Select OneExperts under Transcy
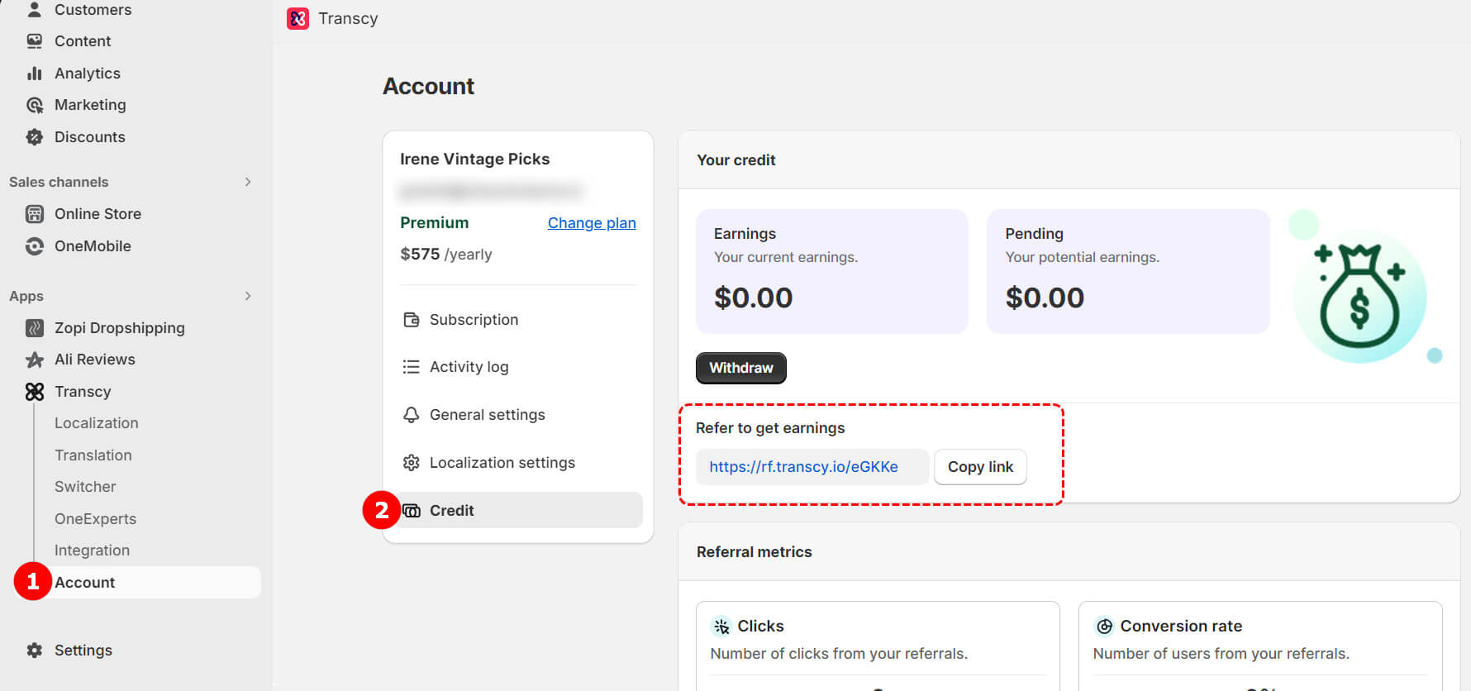 point(95,519)
